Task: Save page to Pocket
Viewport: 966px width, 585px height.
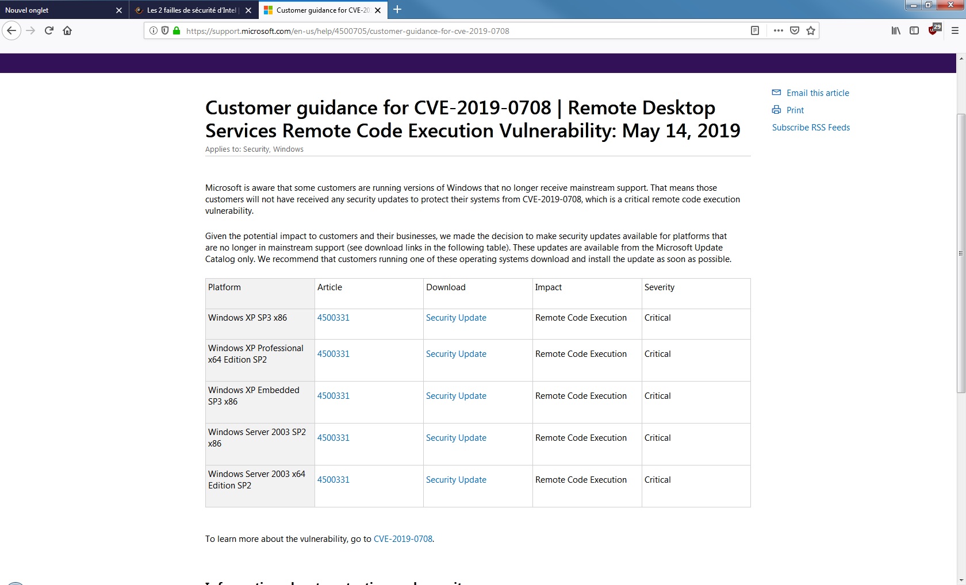Action: coord(795,31)
